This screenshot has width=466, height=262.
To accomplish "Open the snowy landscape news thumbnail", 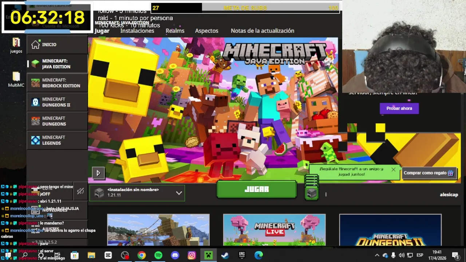I will [158, 230].
